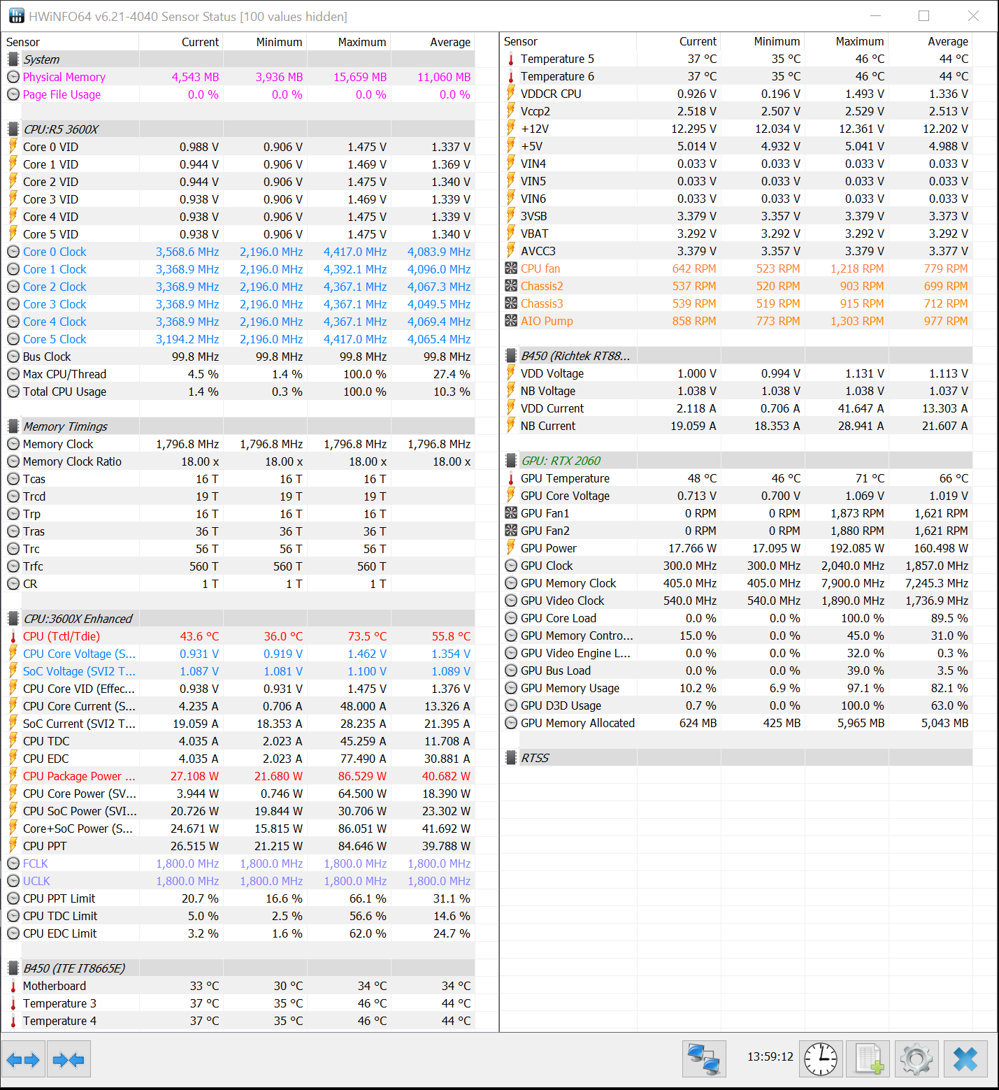
Task: Click the fan icon beside Chassis2
Action: pyautogui.click(x=511, y=286)
